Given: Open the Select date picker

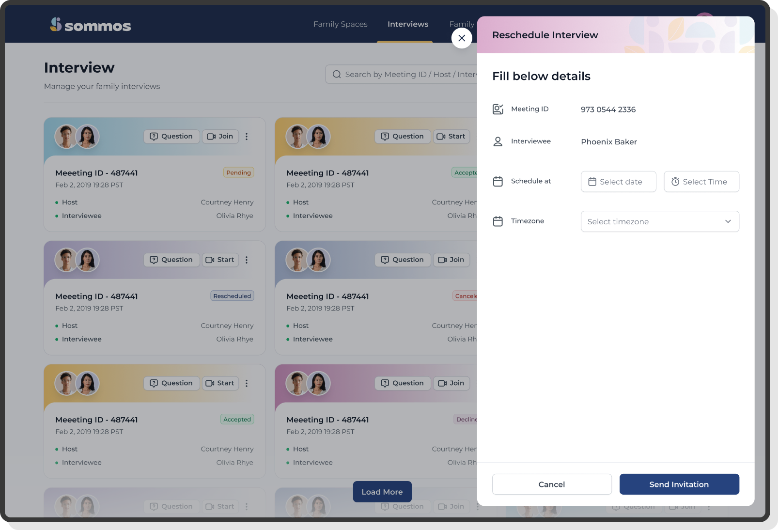Looking at the screenshot, I should coord(618,182).
